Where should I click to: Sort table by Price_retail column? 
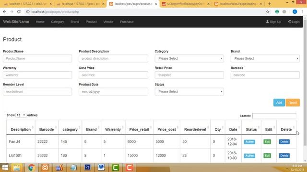(139, 129)
